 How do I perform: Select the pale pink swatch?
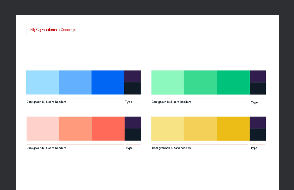[x=43, y=128]
